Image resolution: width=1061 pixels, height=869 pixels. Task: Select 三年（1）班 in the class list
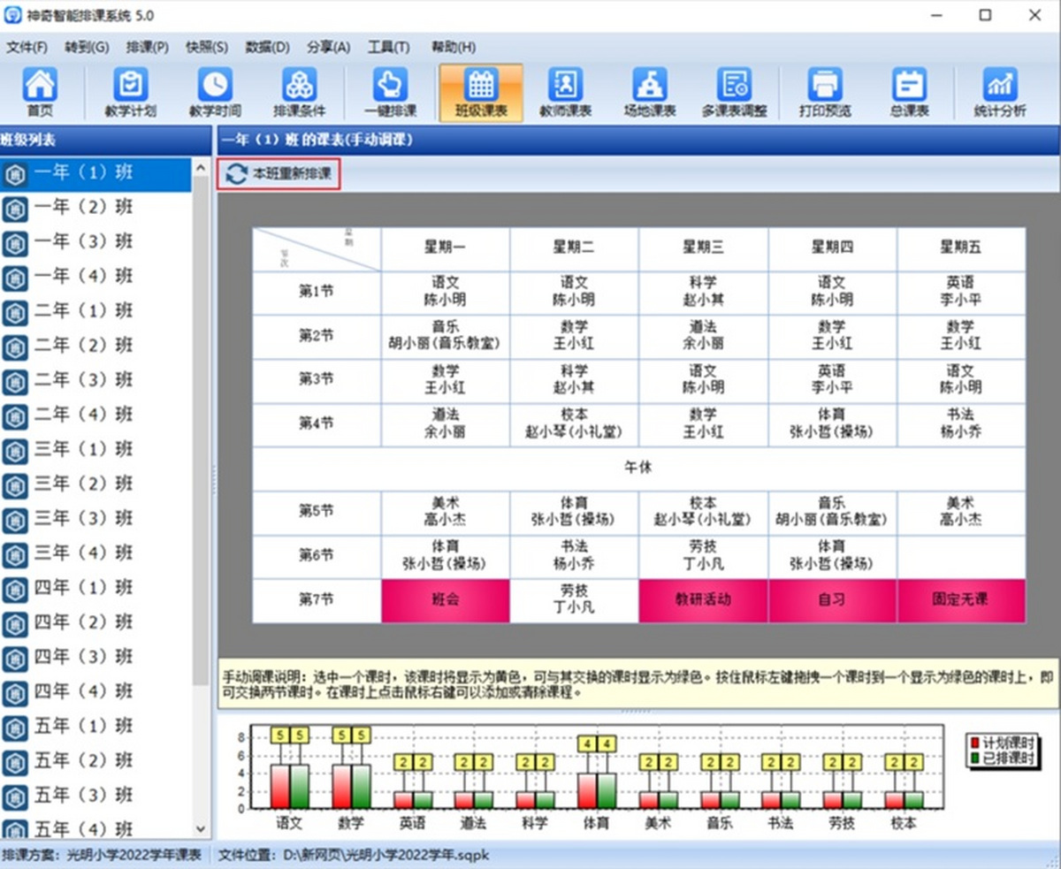[95, 451]
